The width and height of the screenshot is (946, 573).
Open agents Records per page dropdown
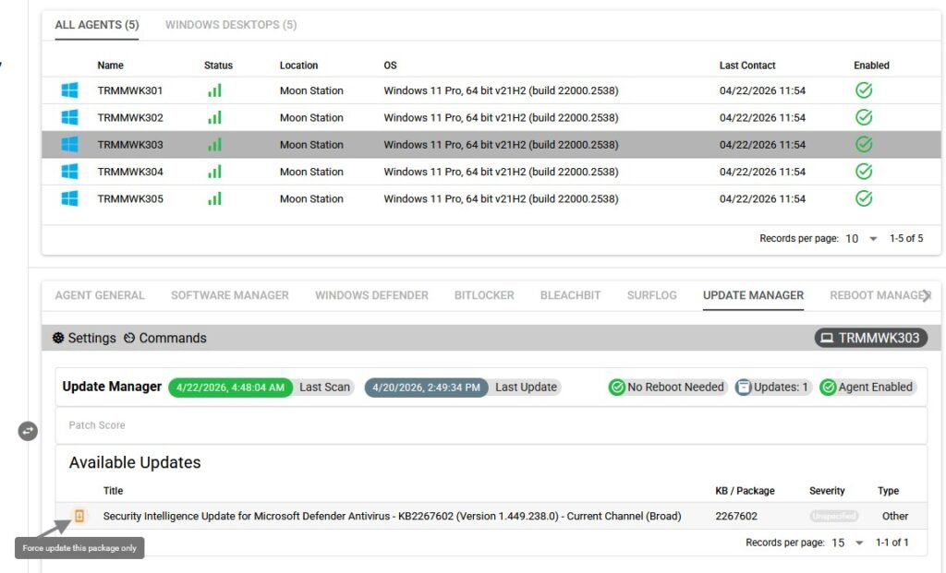pos(862,239)
